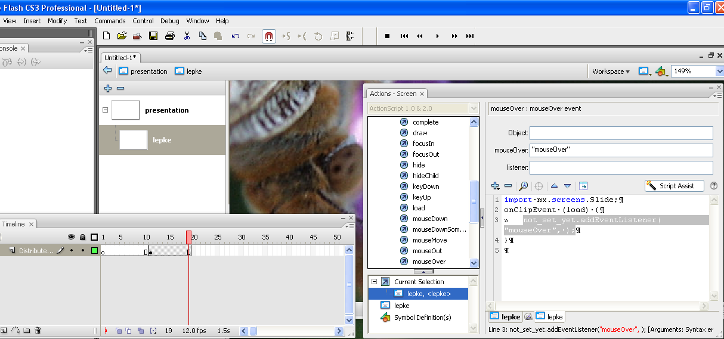
Task: Move the selected action down
Action: [x=567, y=186]
